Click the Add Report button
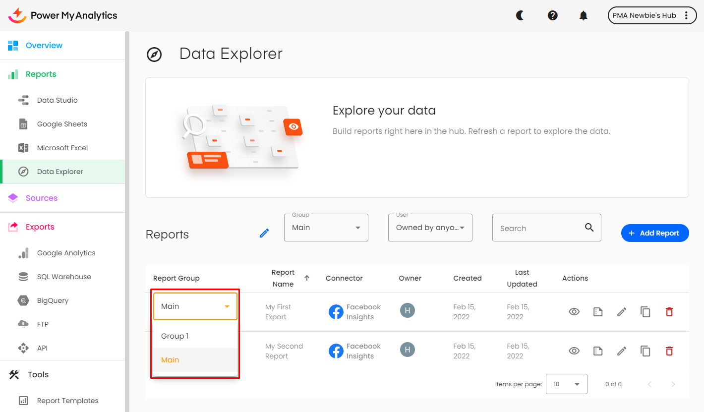Screen dimensions: 704x412 pyautogui.click(x=654, y=233)
